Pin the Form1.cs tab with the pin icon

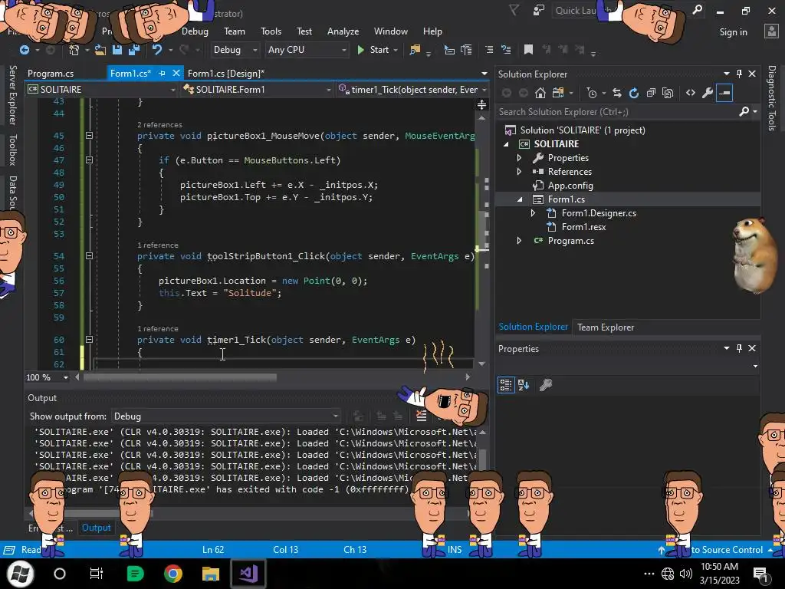162,73
